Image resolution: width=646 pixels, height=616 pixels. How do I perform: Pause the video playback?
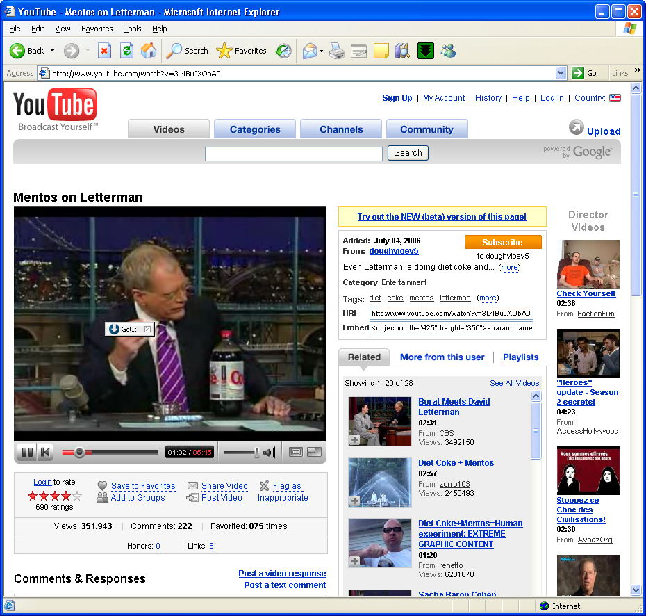click(x=27, y=453)
